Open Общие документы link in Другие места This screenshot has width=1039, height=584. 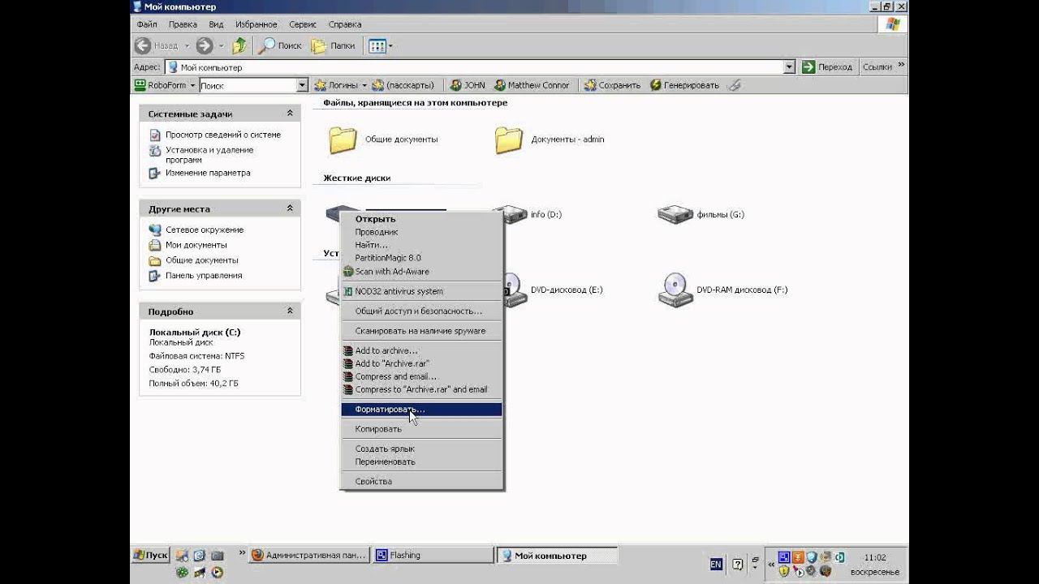(202, 260)
